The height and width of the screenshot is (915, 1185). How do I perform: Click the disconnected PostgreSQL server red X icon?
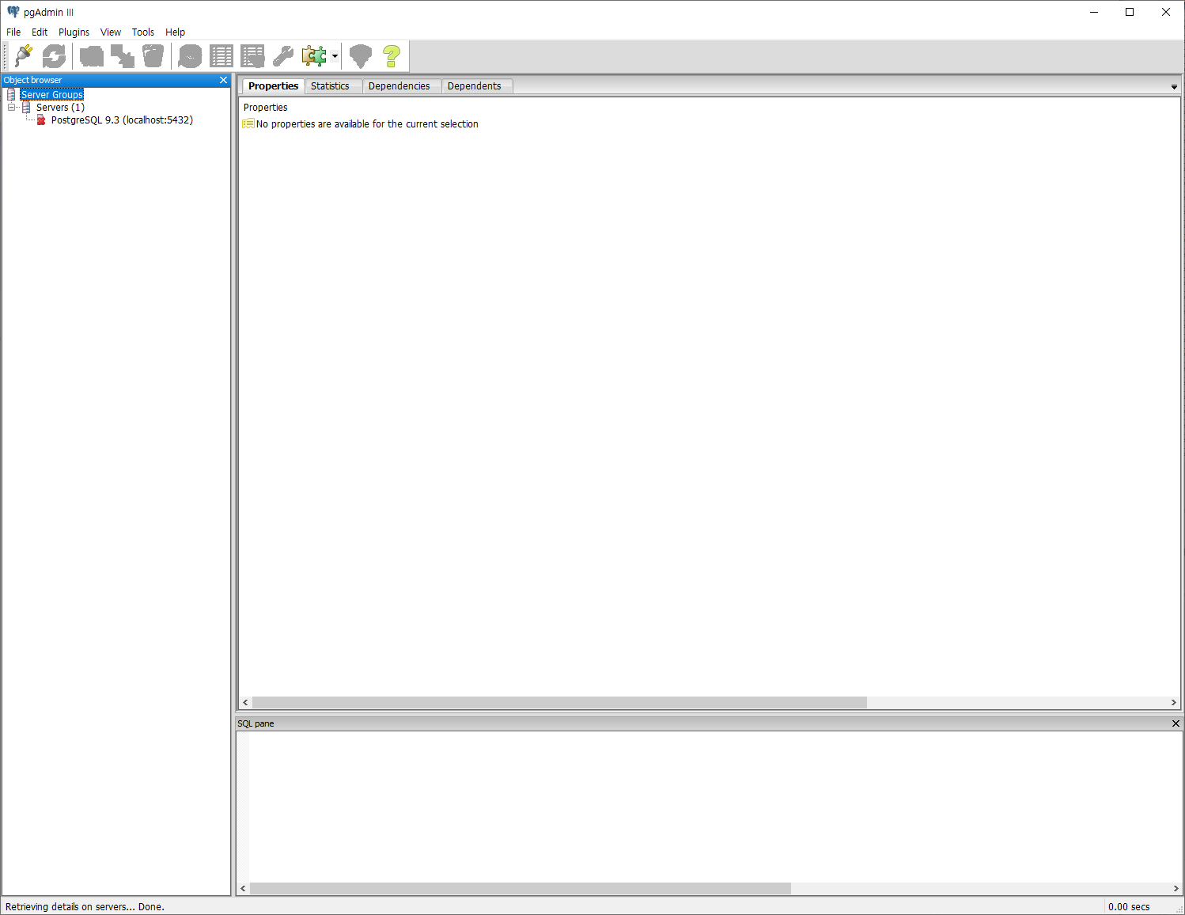(41, 120)
